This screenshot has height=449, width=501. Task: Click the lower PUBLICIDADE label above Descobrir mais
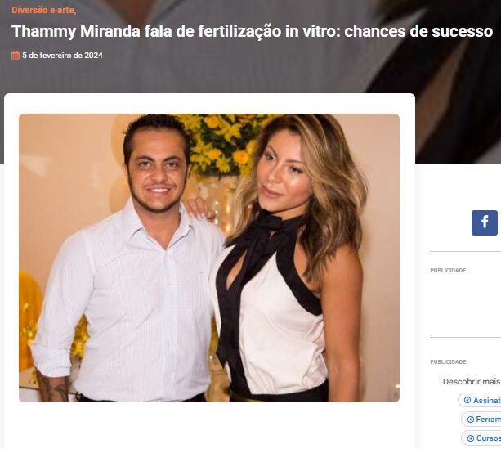448,361
